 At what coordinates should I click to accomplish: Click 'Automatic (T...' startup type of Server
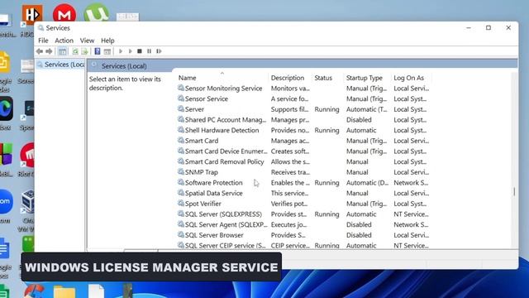coord(367,109)
